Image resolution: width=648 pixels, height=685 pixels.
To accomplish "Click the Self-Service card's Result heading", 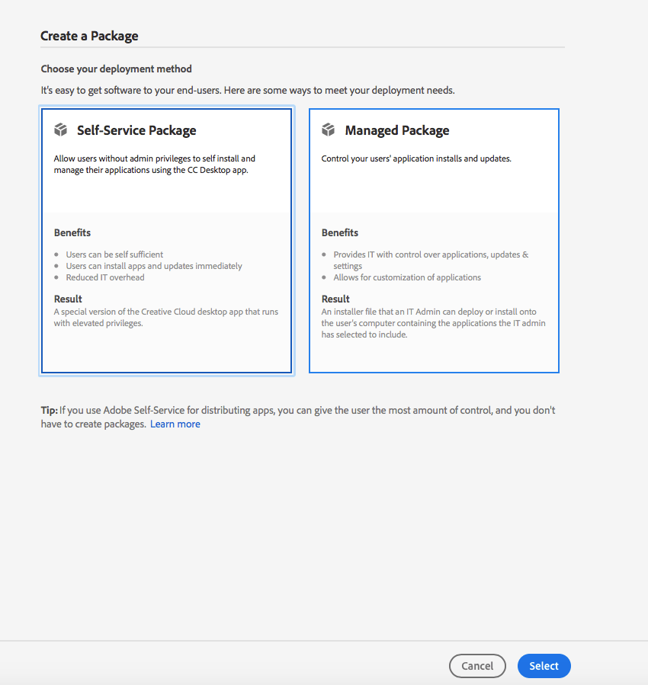I will point(68,299).
